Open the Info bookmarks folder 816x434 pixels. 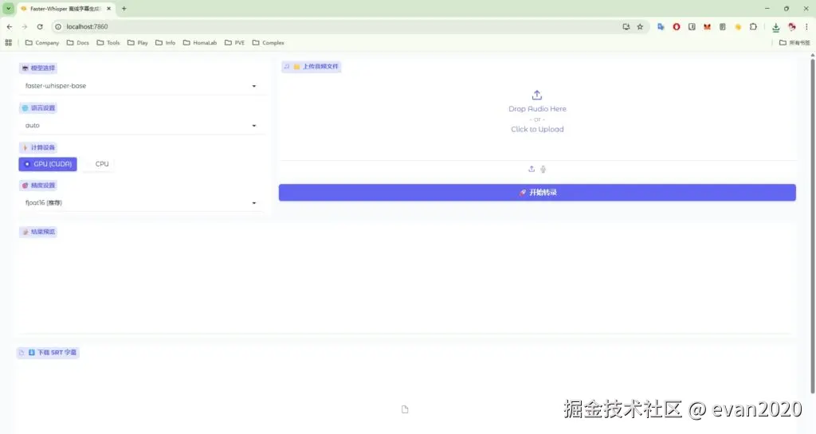[x=166, y=43]
